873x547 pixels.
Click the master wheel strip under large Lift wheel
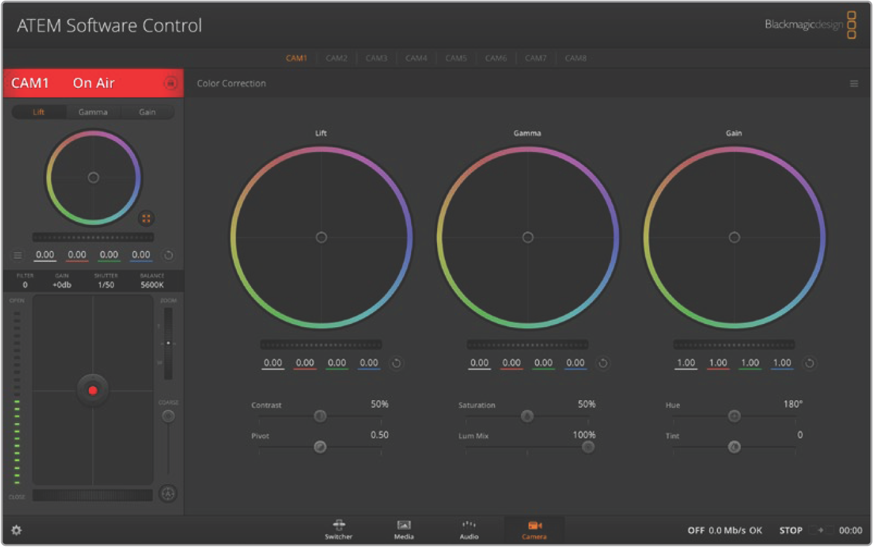coord(321,344)
